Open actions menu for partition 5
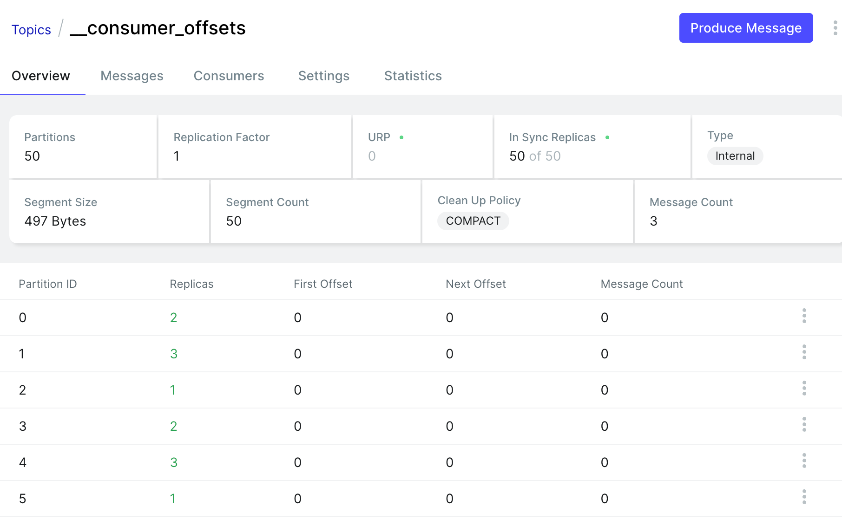 coord(804,497)
